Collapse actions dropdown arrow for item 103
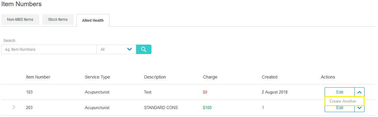The image size is (378, 117). tap(360, 92)
